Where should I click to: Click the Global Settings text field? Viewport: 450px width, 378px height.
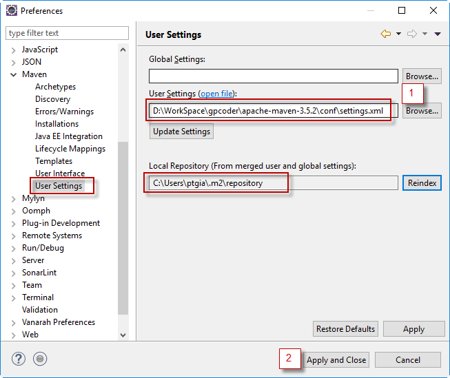click(273, 76)
